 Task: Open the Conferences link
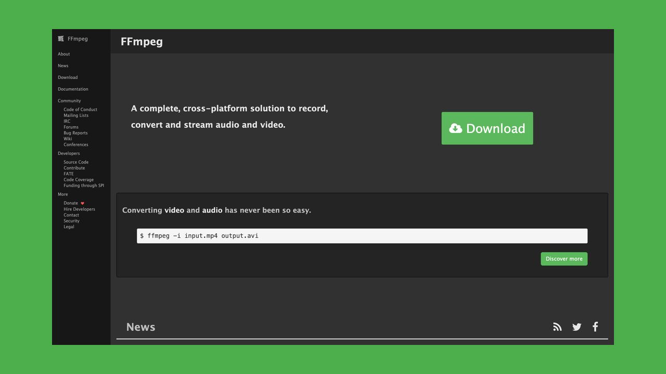(76, 144)
